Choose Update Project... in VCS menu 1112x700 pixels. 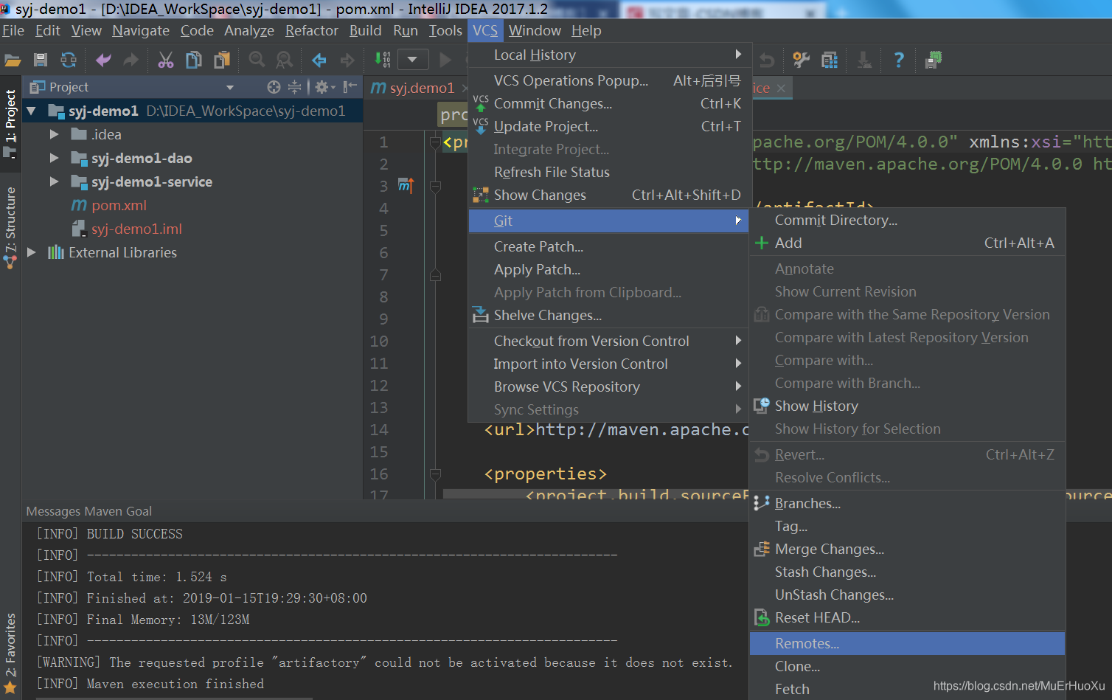609,126
